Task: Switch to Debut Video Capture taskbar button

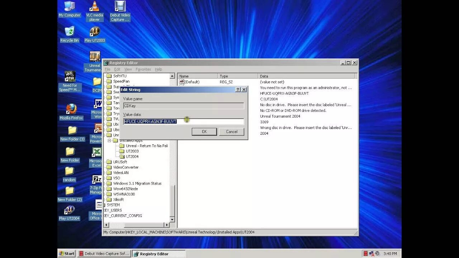Action: coord(104,253)
